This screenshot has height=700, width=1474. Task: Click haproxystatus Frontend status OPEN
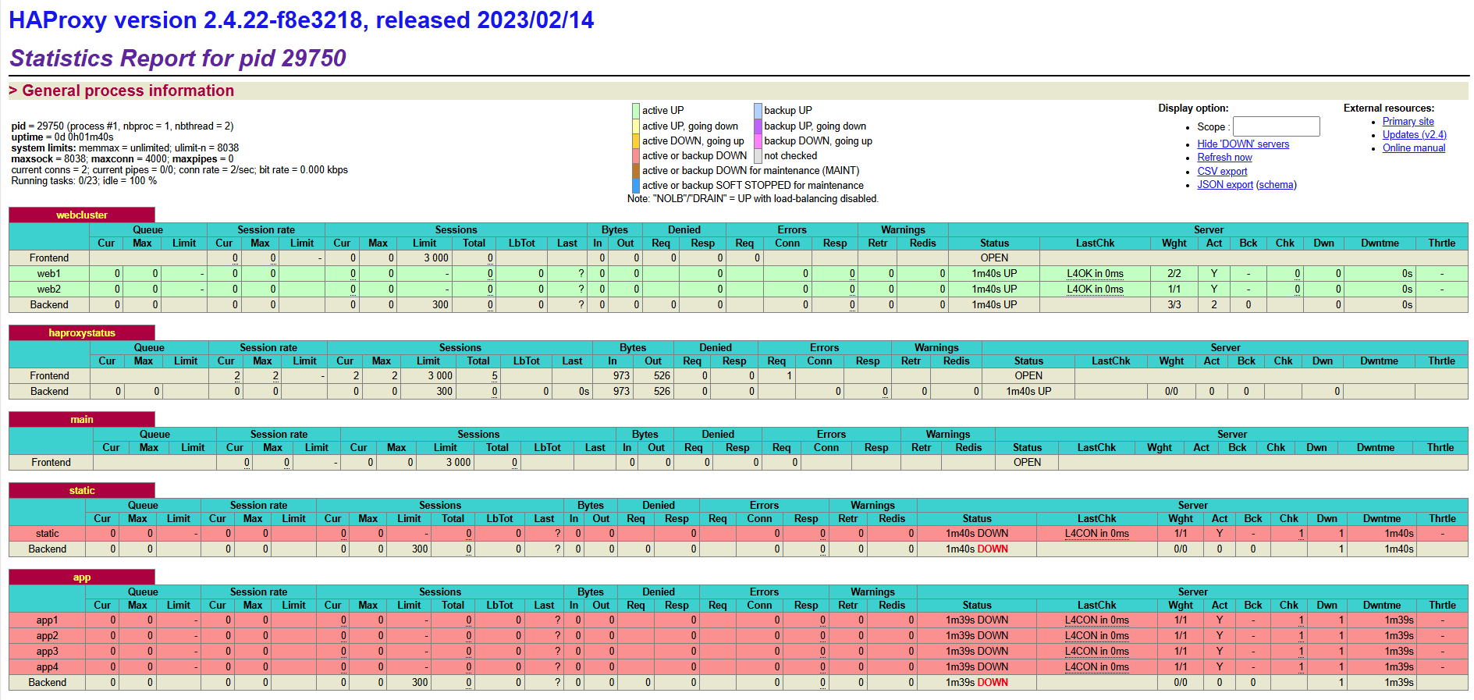pos(1028,375)
